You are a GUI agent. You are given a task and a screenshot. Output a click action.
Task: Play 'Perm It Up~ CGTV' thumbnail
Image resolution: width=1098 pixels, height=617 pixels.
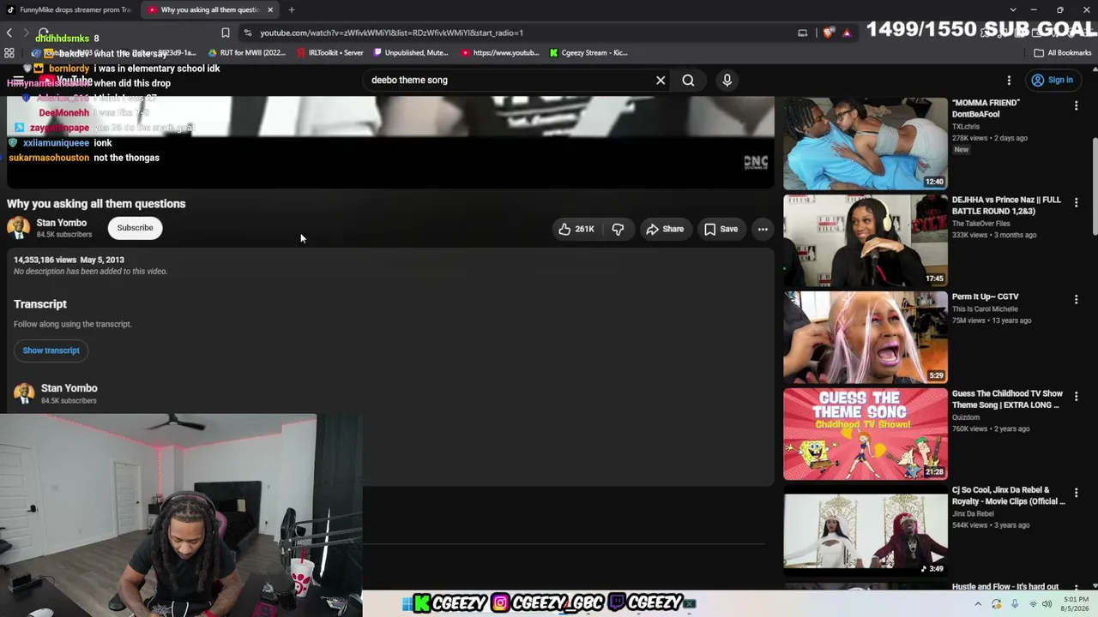(x=866, y=337)
